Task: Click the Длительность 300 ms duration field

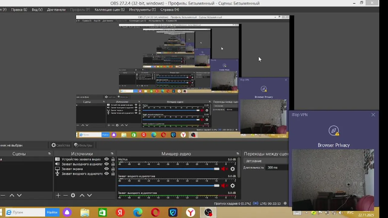Action: (277, 167)
